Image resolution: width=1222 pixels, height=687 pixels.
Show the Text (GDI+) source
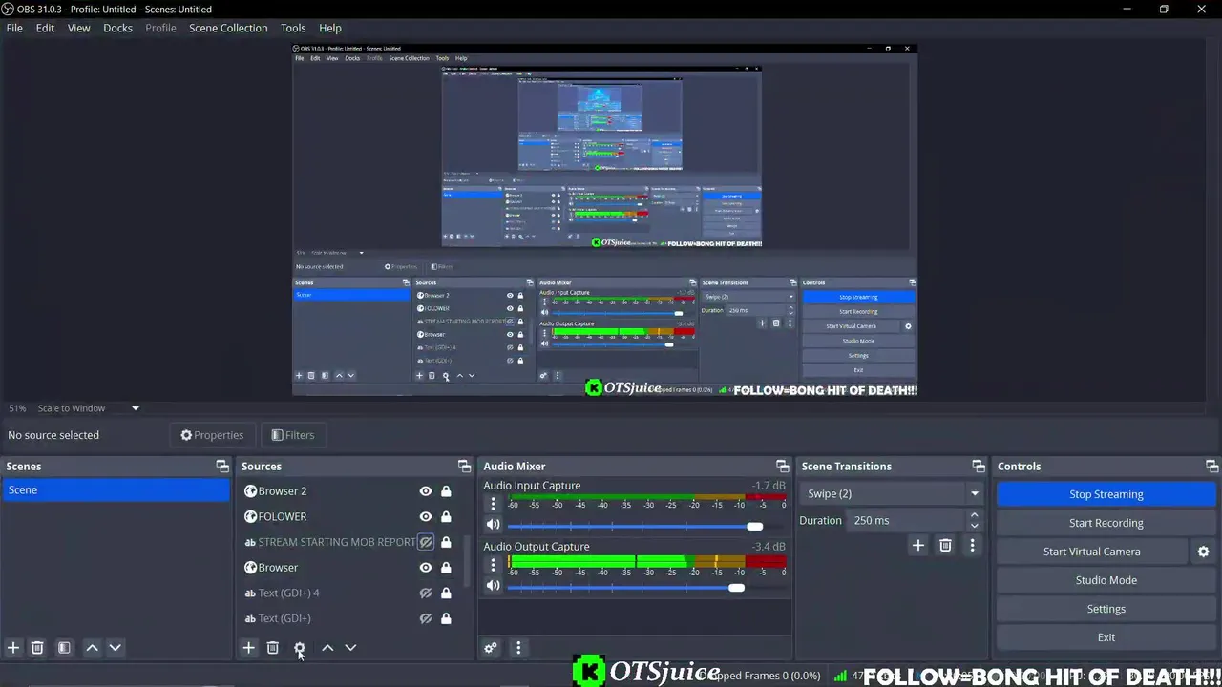pyautogui.click(x=426, y=618)
